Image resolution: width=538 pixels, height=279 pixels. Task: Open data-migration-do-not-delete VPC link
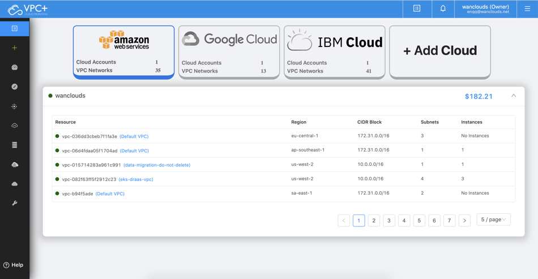[157, 165]
